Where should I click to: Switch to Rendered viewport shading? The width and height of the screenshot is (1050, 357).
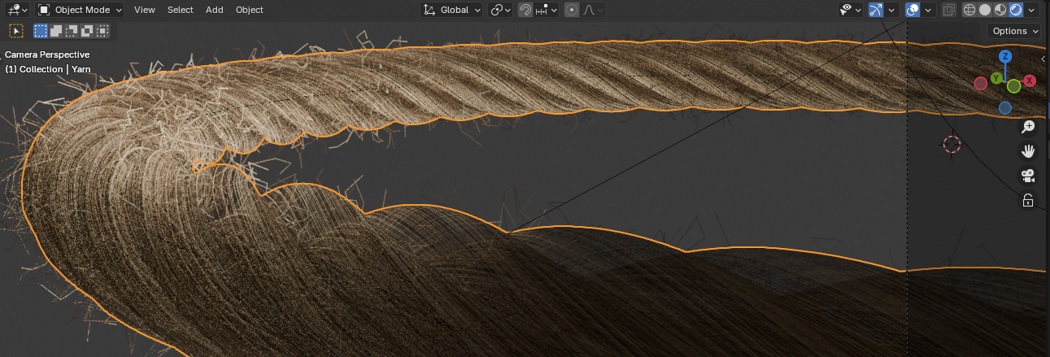1016,10
